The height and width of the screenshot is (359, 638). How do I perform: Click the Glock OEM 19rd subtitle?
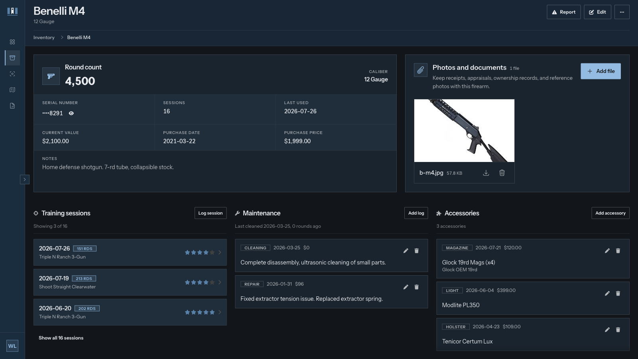tap(459, 270)
